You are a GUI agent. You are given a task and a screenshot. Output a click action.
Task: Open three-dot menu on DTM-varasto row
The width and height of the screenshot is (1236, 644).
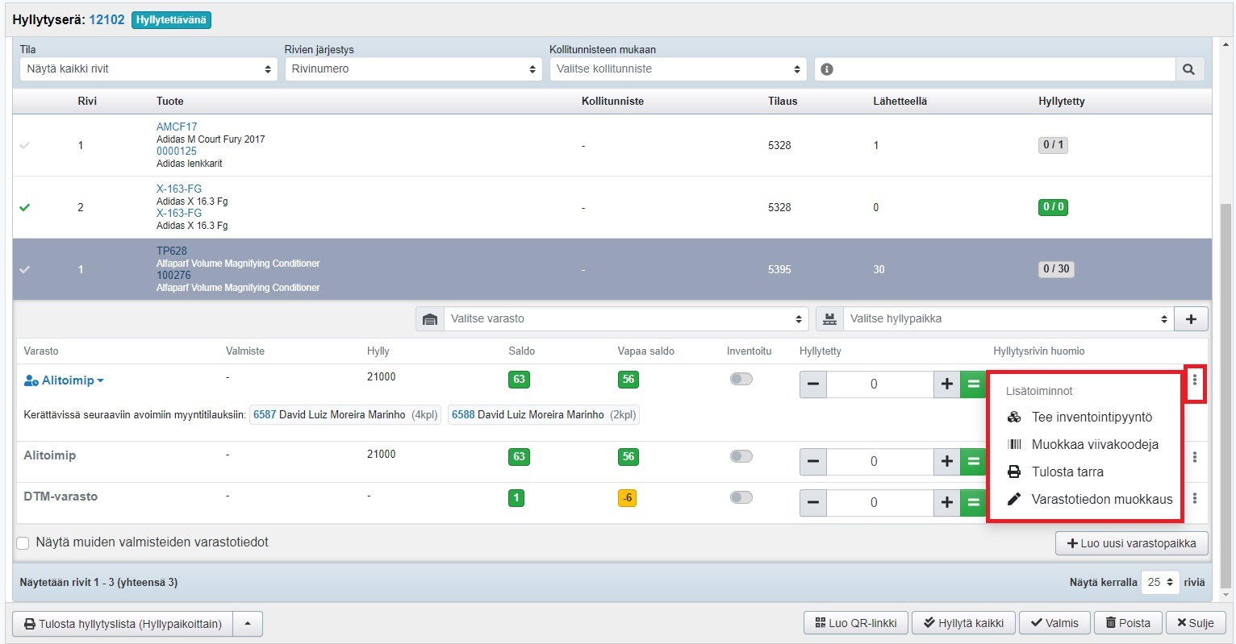coord(1194,499)
